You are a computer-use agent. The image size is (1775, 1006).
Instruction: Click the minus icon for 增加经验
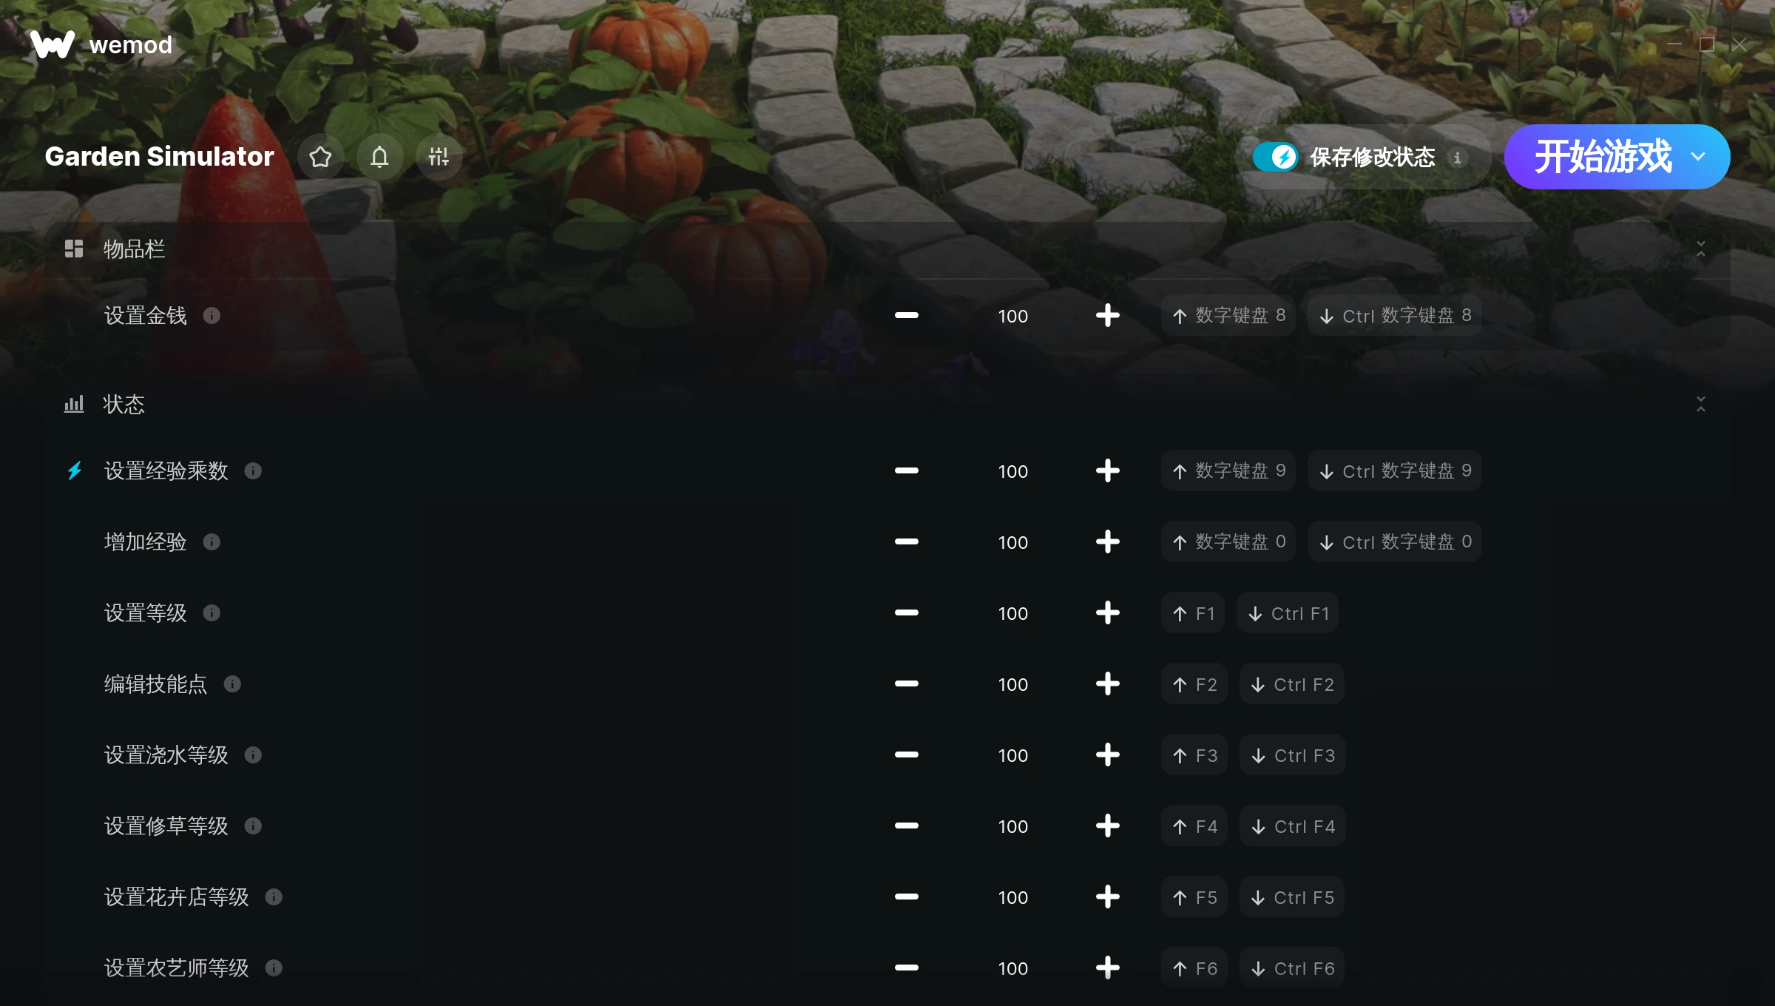click(906, 542)
